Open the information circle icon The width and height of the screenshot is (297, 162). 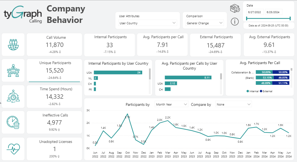tap(235, 21)
